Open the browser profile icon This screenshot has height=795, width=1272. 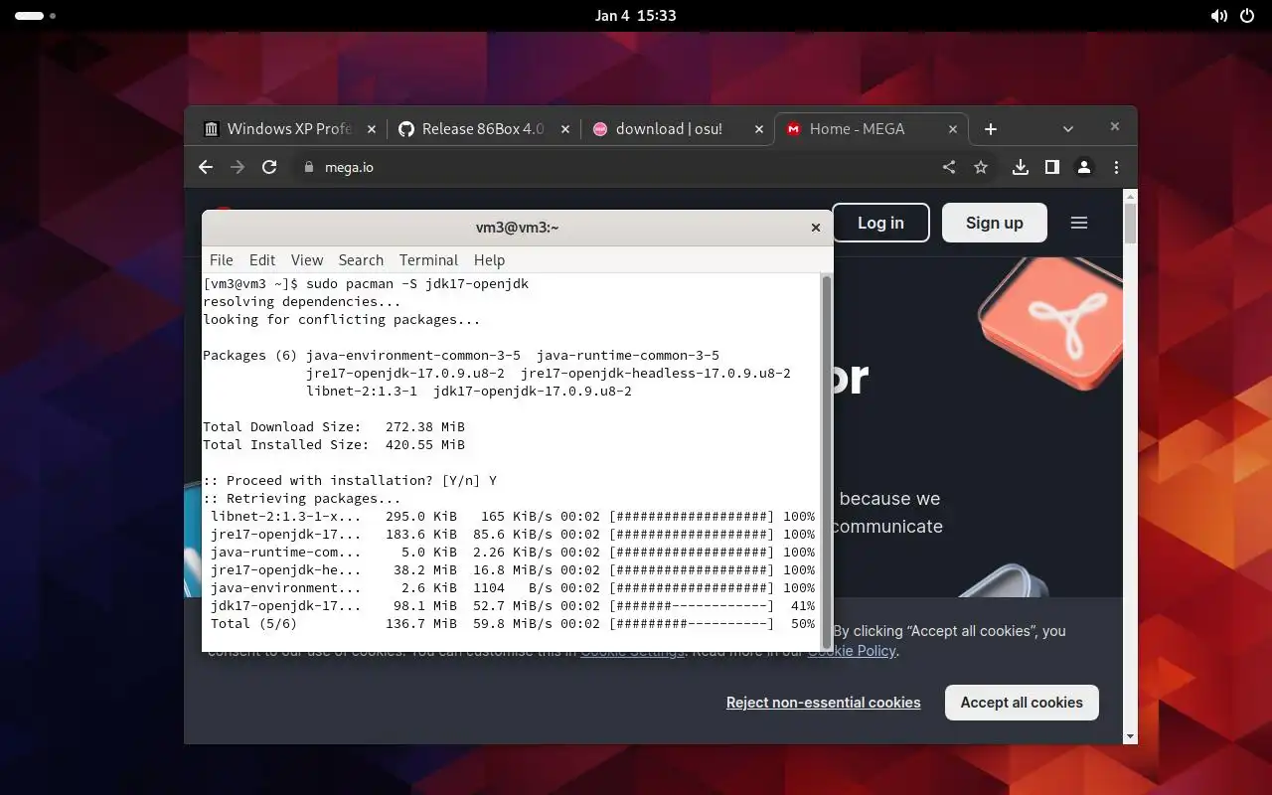pos(1084,167)
